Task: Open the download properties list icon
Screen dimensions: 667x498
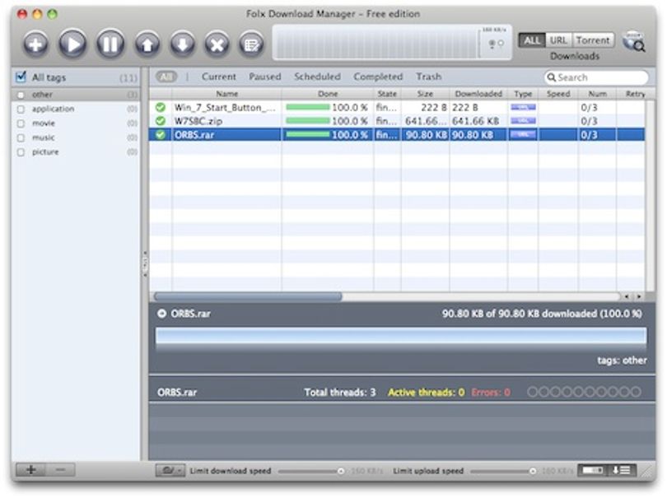Action: coord(251,44)
